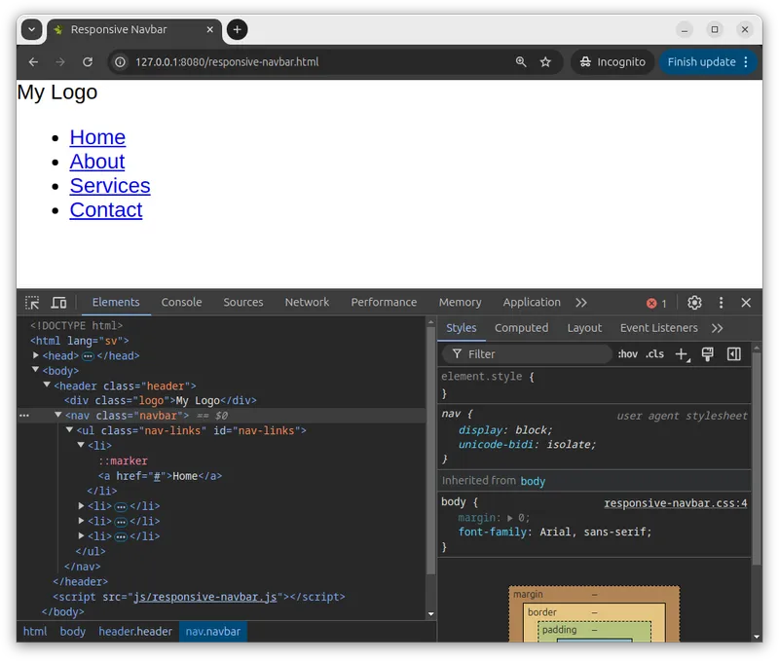Collapse the ul nav-links element
Screen dimensions: 779x661
[69, 430]
